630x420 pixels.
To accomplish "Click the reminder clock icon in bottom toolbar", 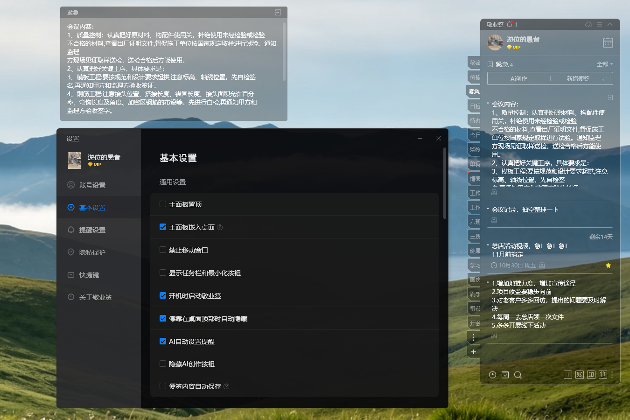I will [x=492, y=375].
